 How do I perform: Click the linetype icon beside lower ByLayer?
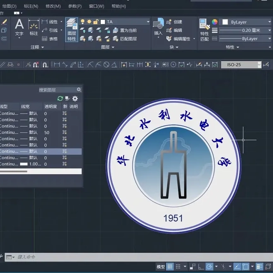tap(215, 39)
